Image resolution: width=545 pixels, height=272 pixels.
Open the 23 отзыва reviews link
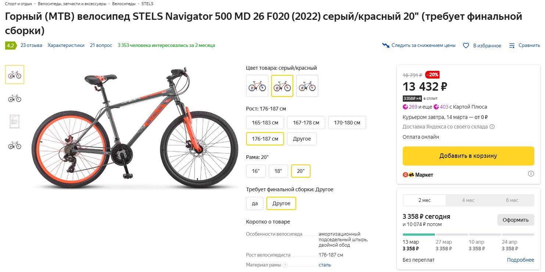click(31, 46)
